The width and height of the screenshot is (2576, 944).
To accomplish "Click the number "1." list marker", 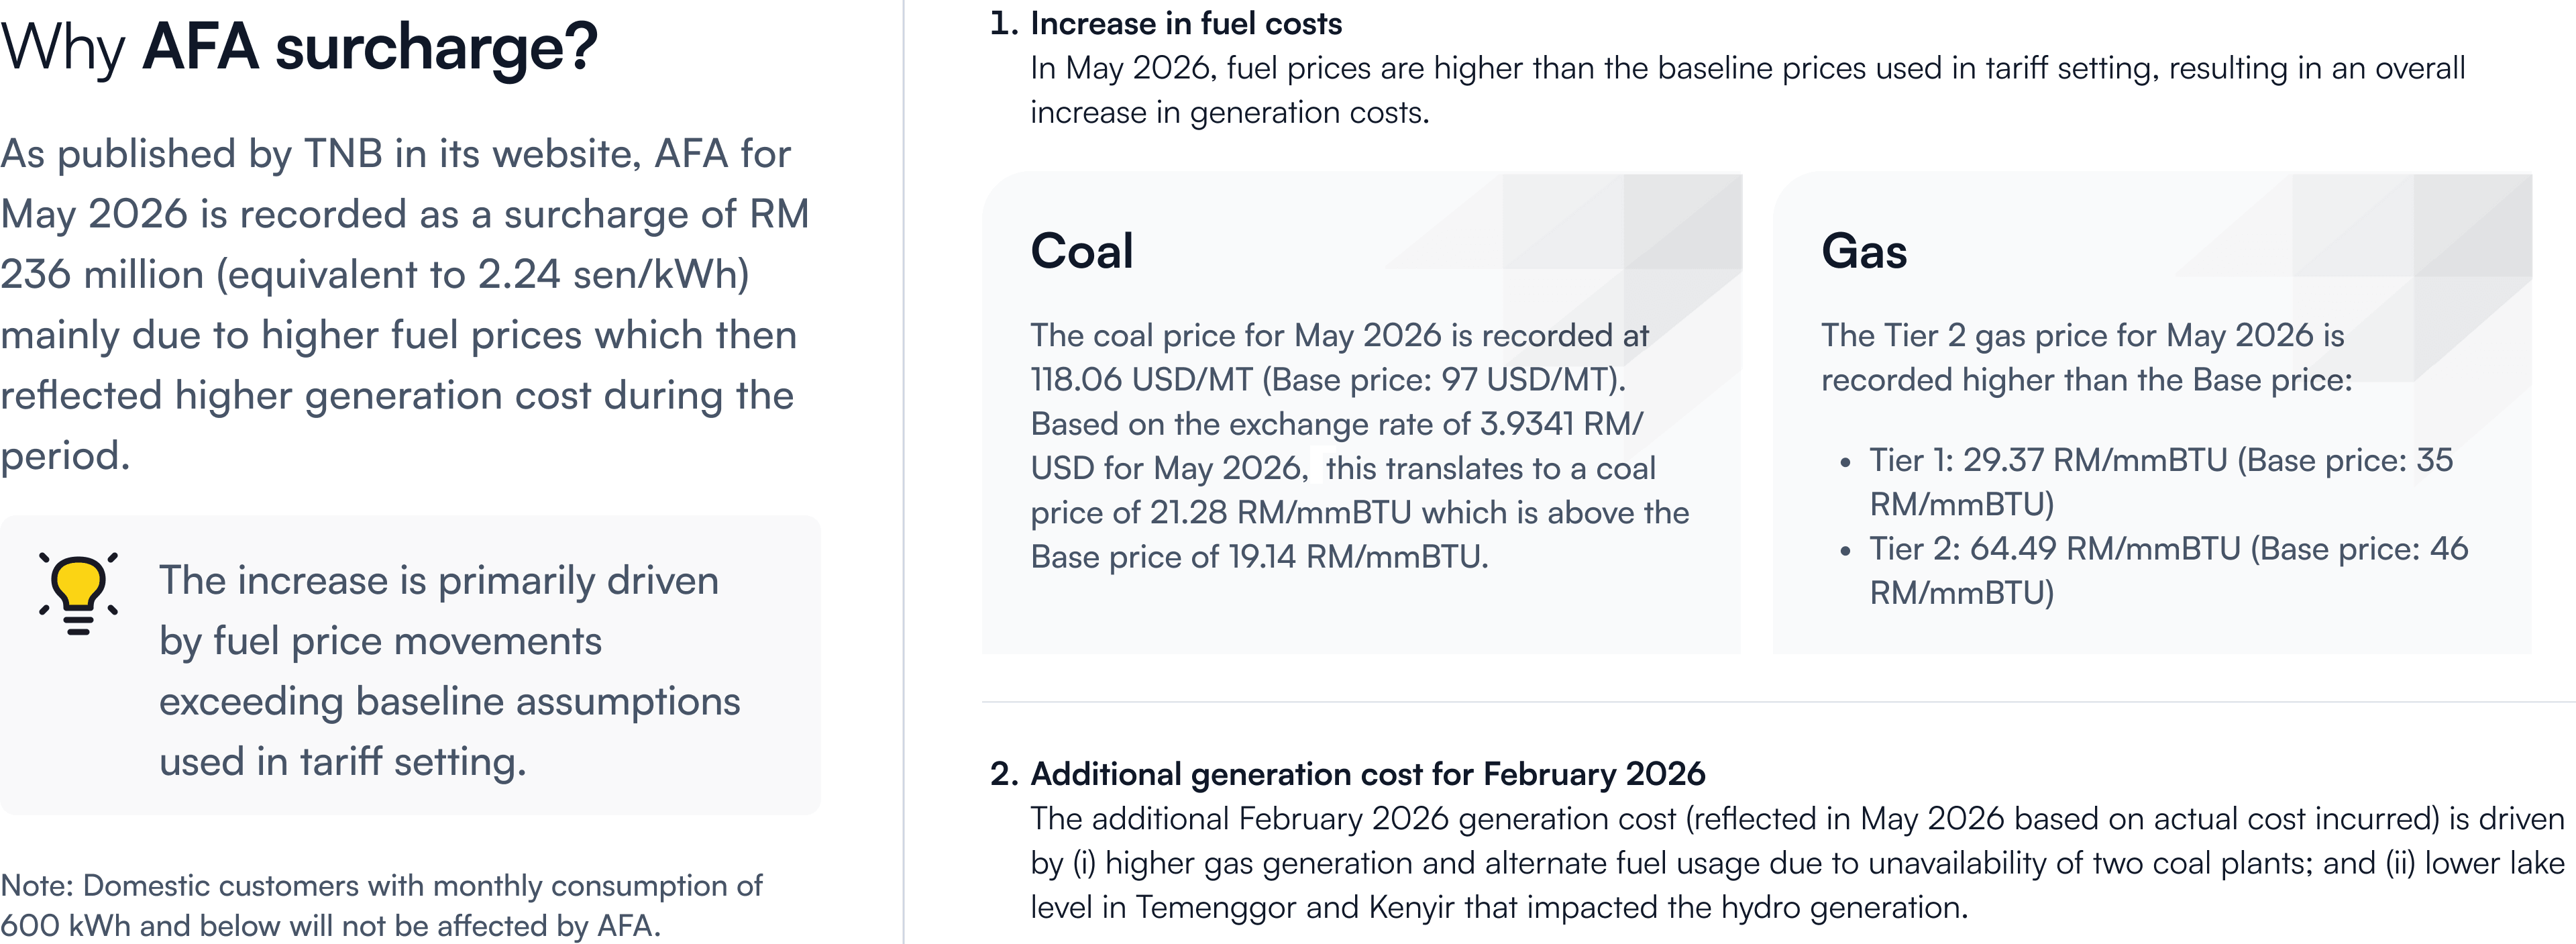I will [1004, 23].
